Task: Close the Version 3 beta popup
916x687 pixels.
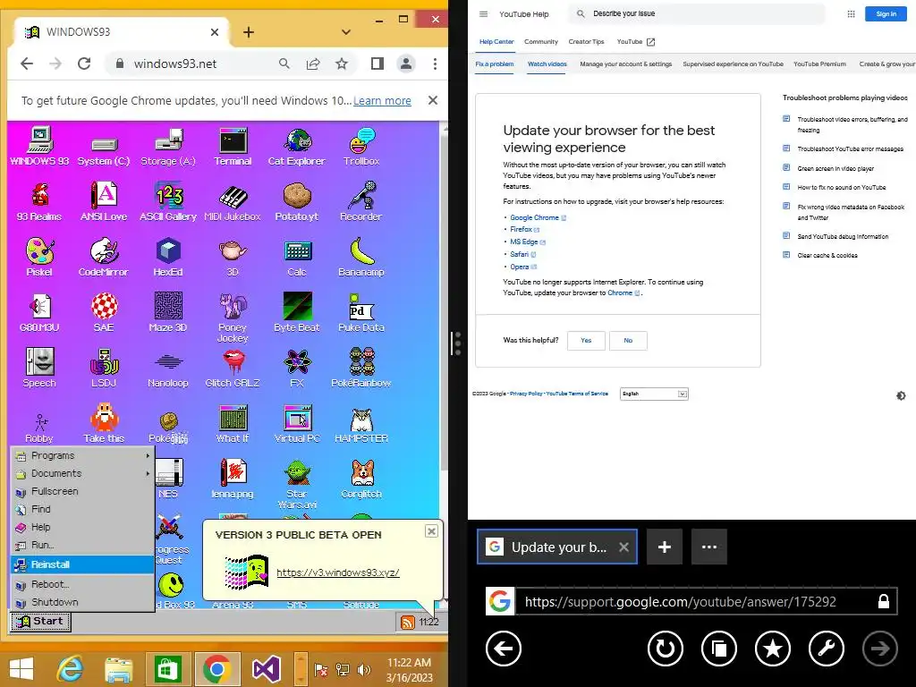Action: pyautogui.click(x=431, y=531)
